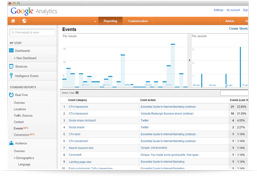Click the globe icon in navigation bar
Screen dimensions: 257x177
click(24, 21)
